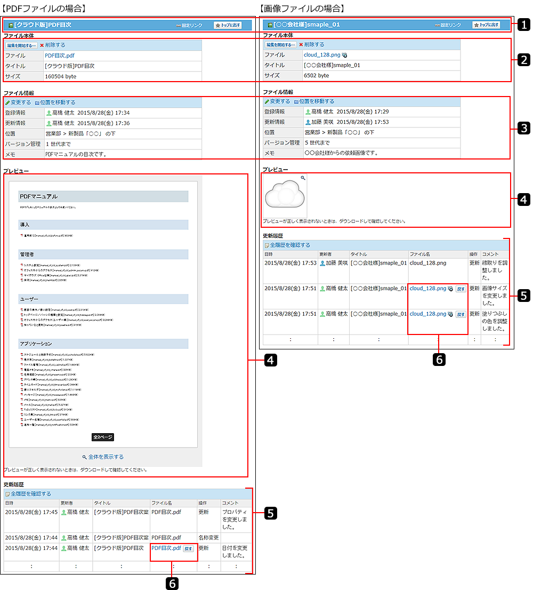Click '1 世代まで' version value
The height and width of the screenshot is (590, 533).
(58, 144)
